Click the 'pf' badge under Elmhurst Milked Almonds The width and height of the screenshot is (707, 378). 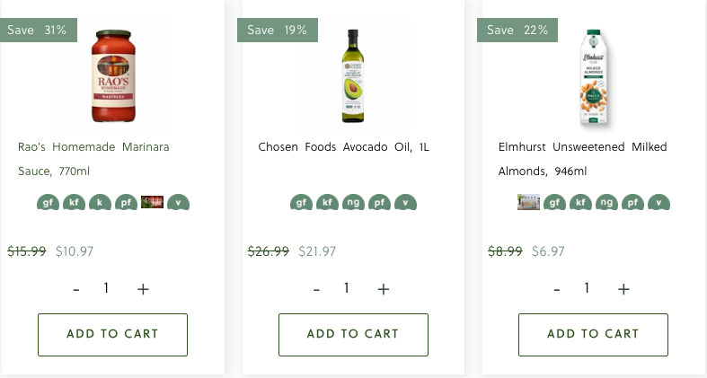633,203
